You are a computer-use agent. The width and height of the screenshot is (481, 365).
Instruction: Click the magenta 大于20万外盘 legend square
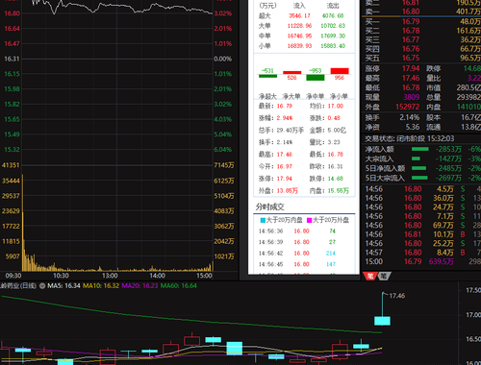point(310,220)
